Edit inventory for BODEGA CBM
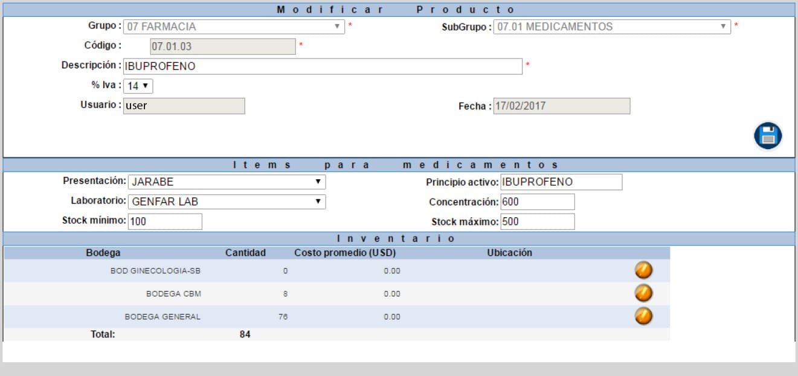The image size is (798, 376). [643, 294]
